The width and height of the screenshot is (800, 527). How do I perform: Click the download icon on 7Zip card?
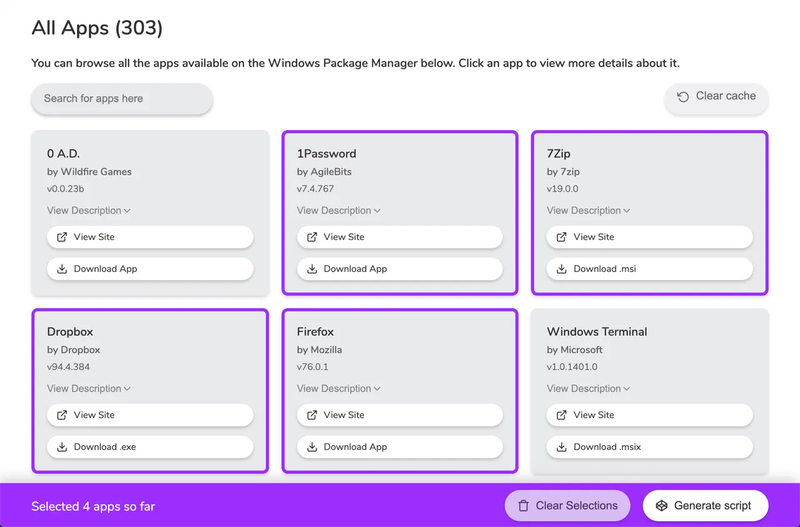coord(562,269)
